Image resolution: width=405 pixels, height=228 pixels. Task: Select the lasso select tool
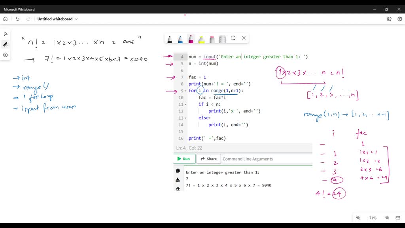point(233,38)
